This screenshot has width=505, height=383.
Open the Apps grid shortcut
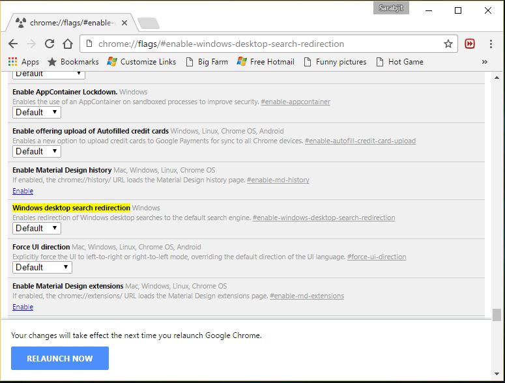(23, 62)
